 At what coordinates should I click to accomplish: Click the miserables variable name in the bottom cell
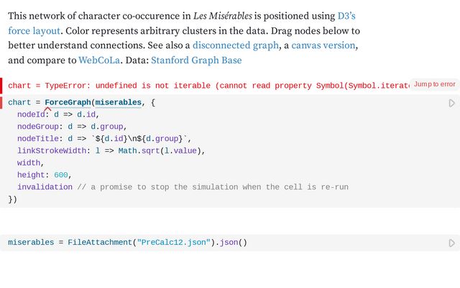pos(31,243)
